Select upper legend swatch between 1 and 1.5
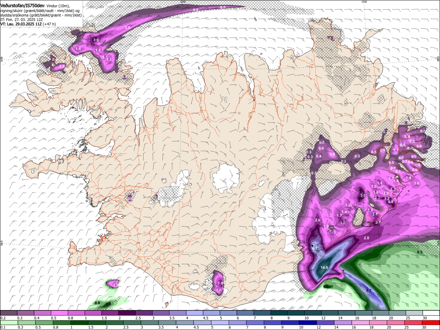 93,313
